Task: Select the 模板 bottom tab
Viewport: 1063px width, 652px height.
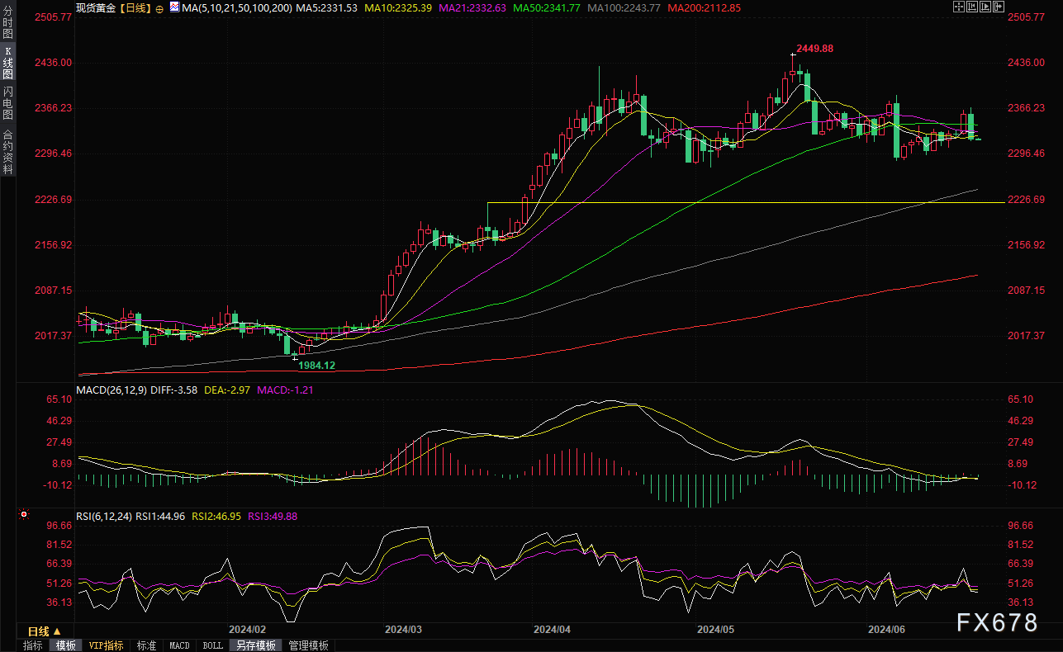Action: tap(65, 645)
